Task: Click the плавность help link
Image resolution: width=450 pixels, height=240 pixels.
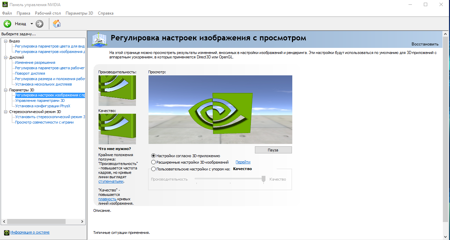Action: (107, 199)
